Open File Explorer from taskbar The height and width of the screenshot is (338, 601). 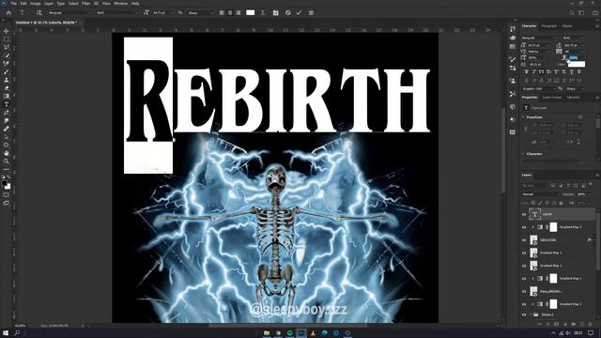(x=267, y=333)
